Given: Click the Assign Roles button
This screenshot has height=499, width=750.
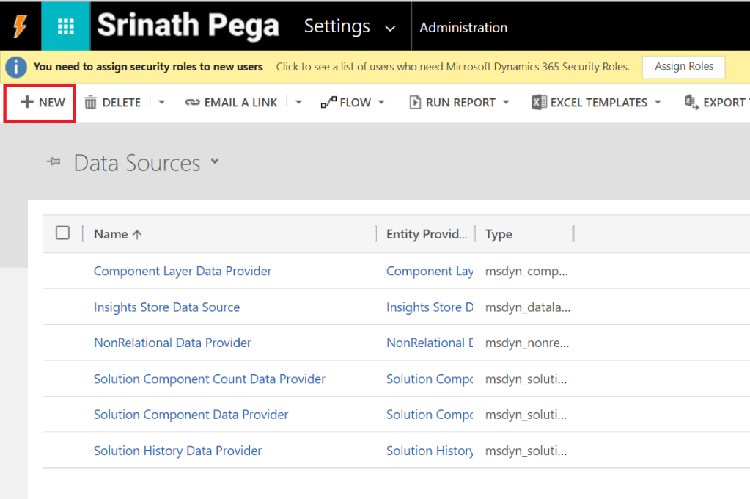Looking at the screenshot, I should (683, 67).
